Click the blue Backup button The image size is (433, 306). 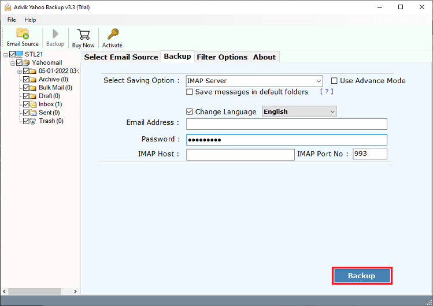coord(362,275)
